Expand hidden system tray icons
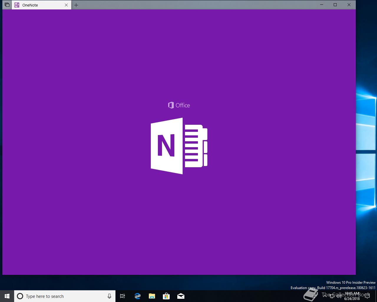The height and width of the screenshot is (302, 377). 325,296
